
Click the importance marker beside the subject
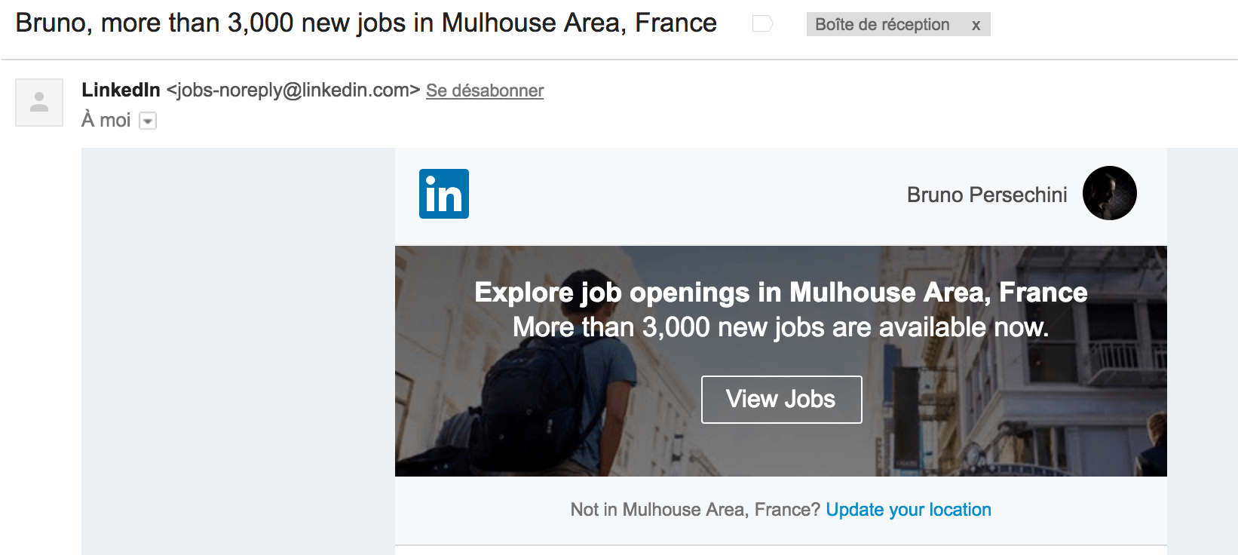coord(762,24)
